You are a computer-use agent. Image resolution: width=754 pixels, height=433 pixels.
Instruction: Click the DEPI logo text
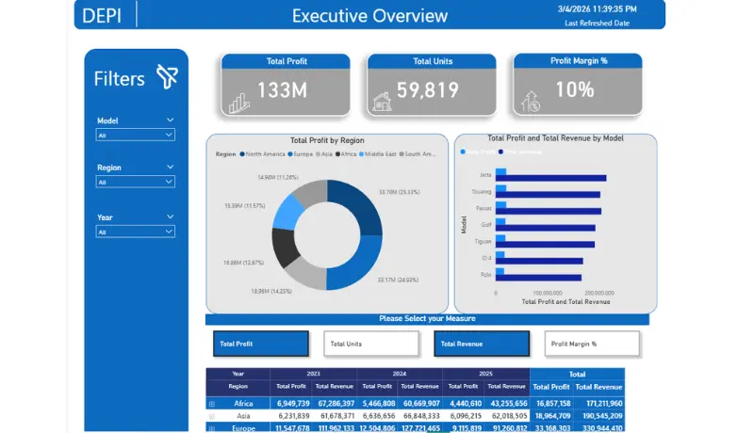click(102, 16)
